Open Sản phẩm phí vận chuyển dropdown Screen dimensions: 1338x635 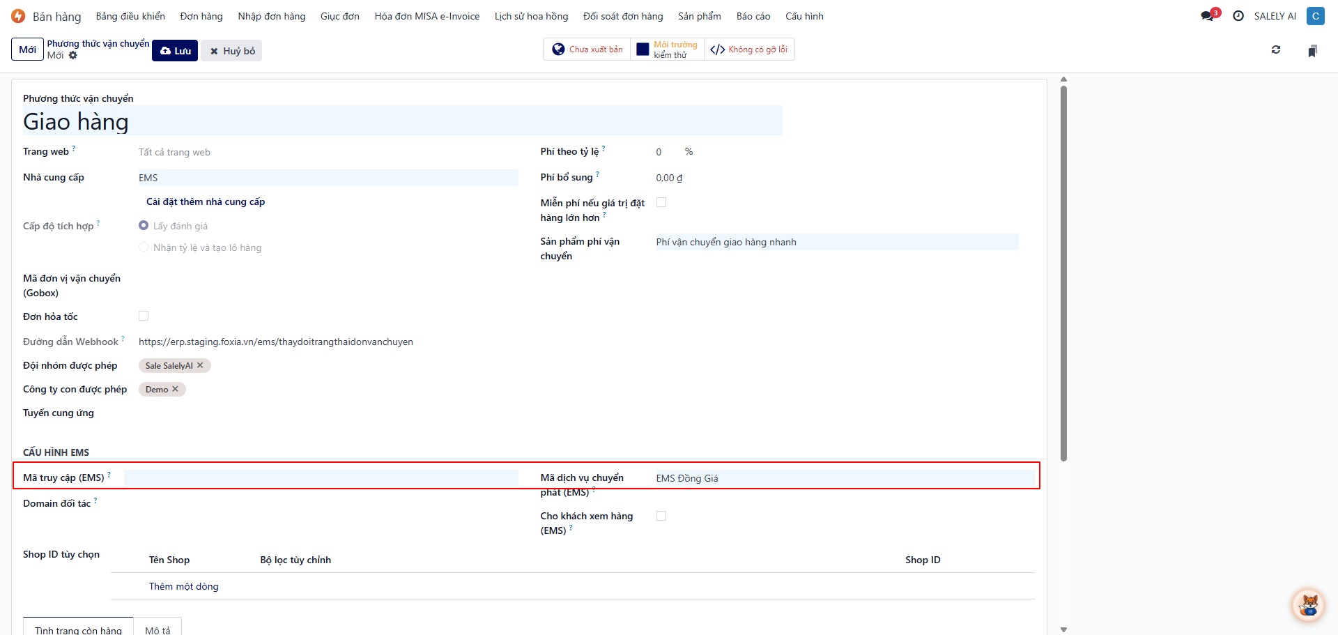click(836, 242)
